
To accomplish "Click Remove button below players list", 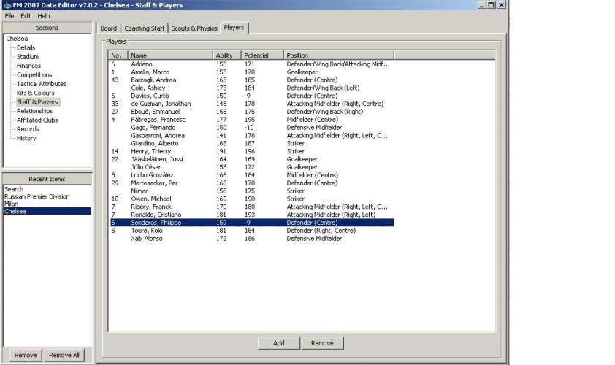I will [322, 343].
